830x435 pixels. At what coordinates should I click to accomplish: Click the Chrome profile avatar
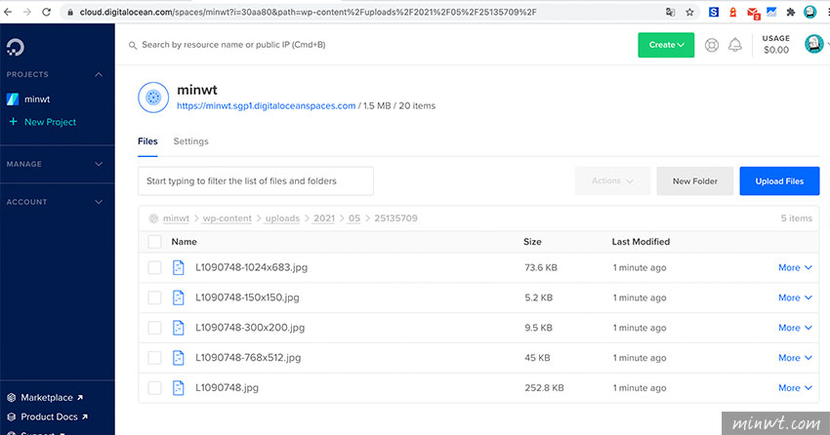tap(809, 12)
